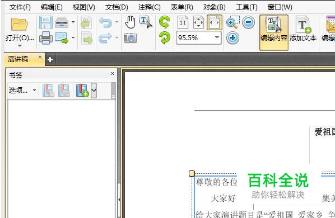Viewport: 335px width, 218px height.
Task: Open the 表单(R) menu
Action: pyautogui.click(x=182, y=7)
